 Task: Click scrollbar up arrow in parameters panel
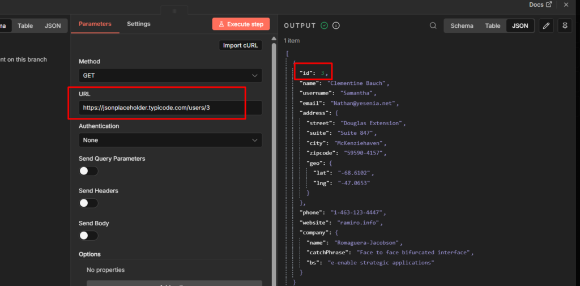tap(274, 39)
